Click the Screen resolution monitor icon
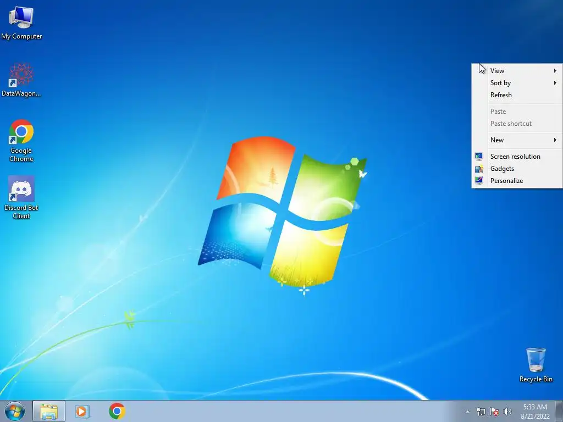 click(x=479, y=157)
